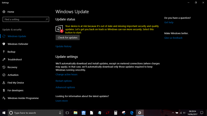Click the Check for updates button

(68, 38)
